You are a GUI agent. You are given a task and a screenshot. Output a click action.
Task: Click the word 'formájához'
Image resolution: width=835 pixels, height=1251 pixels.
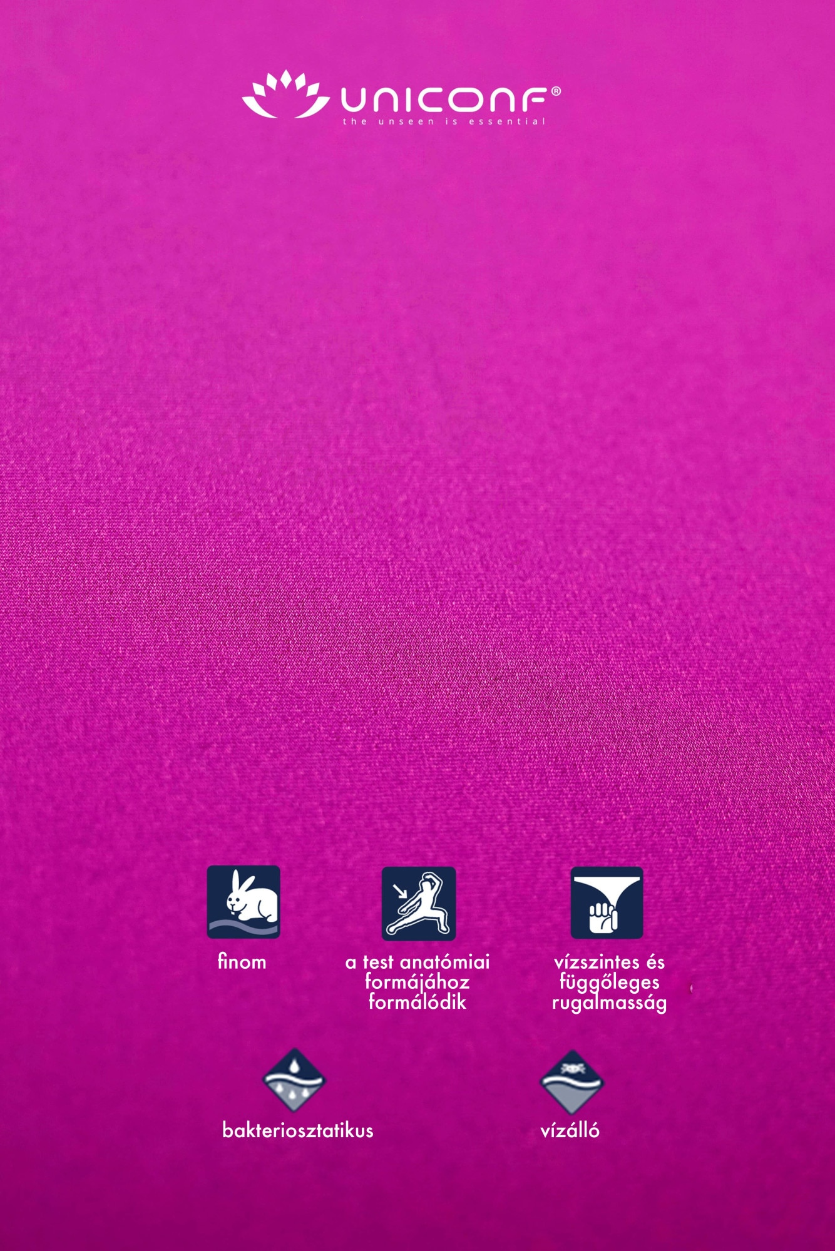[417, 982]
